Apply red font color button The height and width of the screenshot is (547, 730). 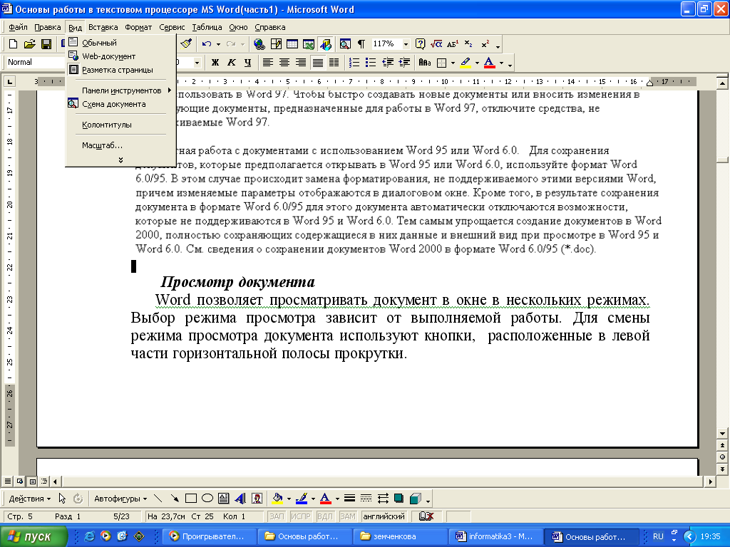click(x=489, y=63)
